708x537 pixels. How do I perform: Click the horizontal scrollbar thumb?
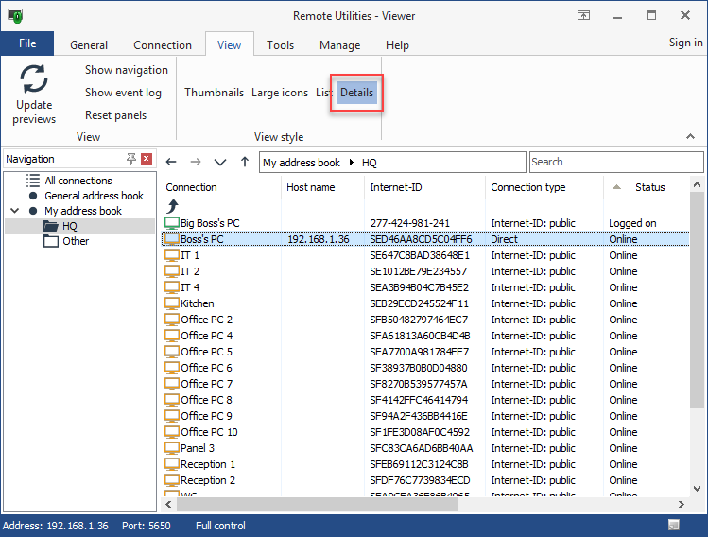click(317, 505)
